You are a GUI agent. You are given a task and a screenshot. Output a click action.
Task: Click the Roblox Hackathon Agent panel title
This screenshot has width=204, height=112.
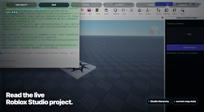(x=187, y=18)
